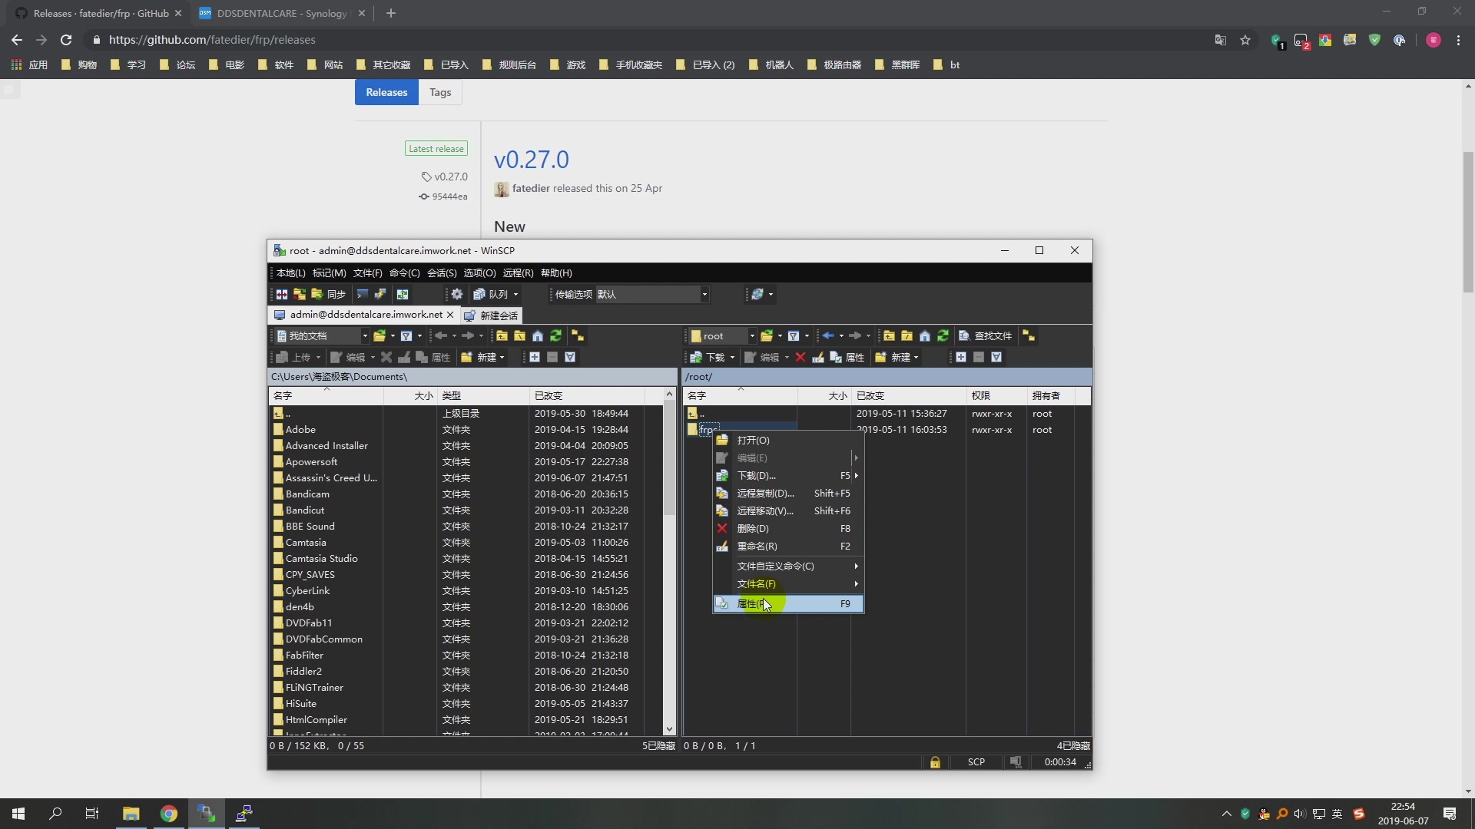This screenshot has height=829, width=1475.
Task: Click the remote panel open directory icon
Action: [767, 335]
